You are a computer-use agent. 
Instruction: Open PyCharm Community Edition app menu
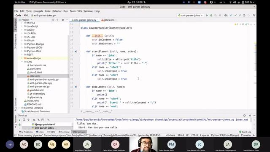48,2
